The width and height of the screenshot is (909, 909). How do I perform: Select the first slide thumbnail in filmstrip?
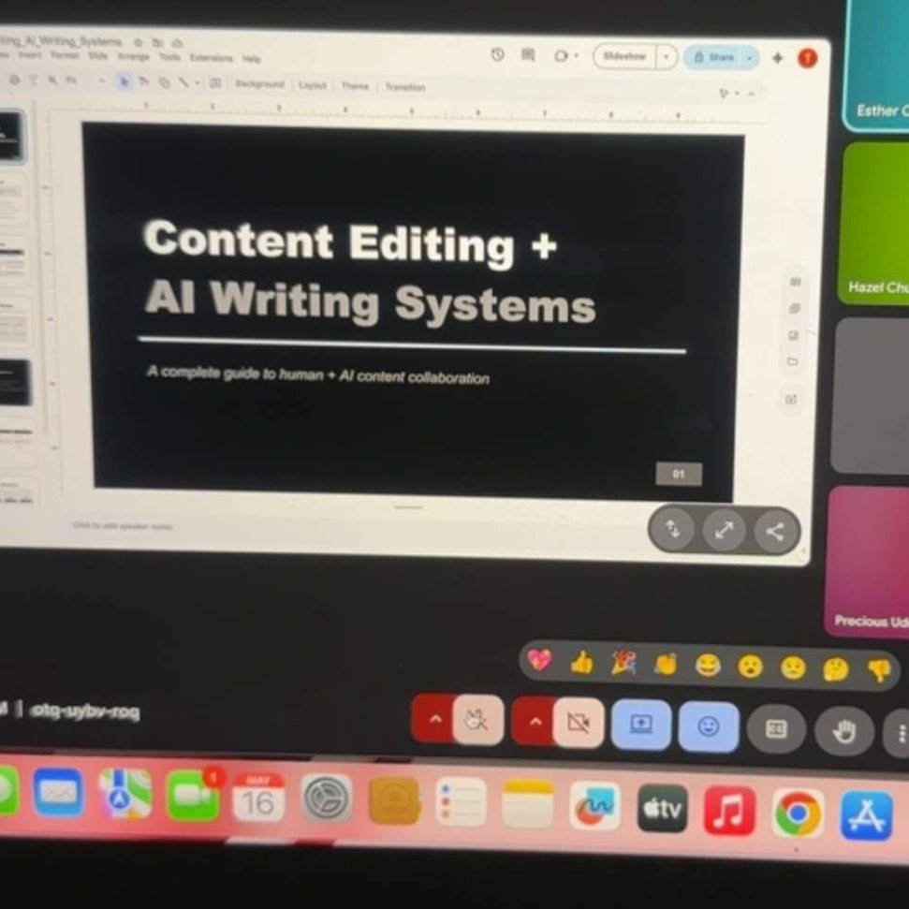coord(10,136)
